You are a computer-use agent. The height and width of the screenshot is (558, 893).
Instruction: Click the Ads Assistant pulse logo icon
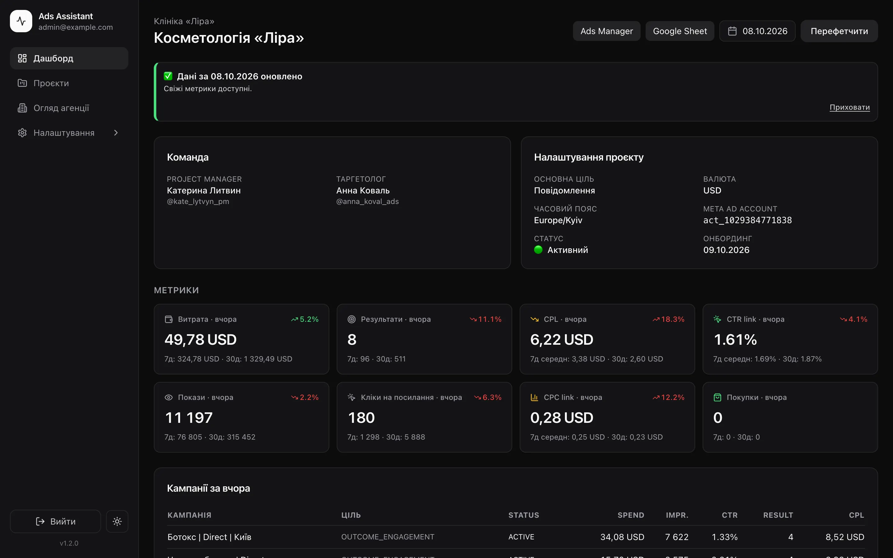[x=21, y=21]
